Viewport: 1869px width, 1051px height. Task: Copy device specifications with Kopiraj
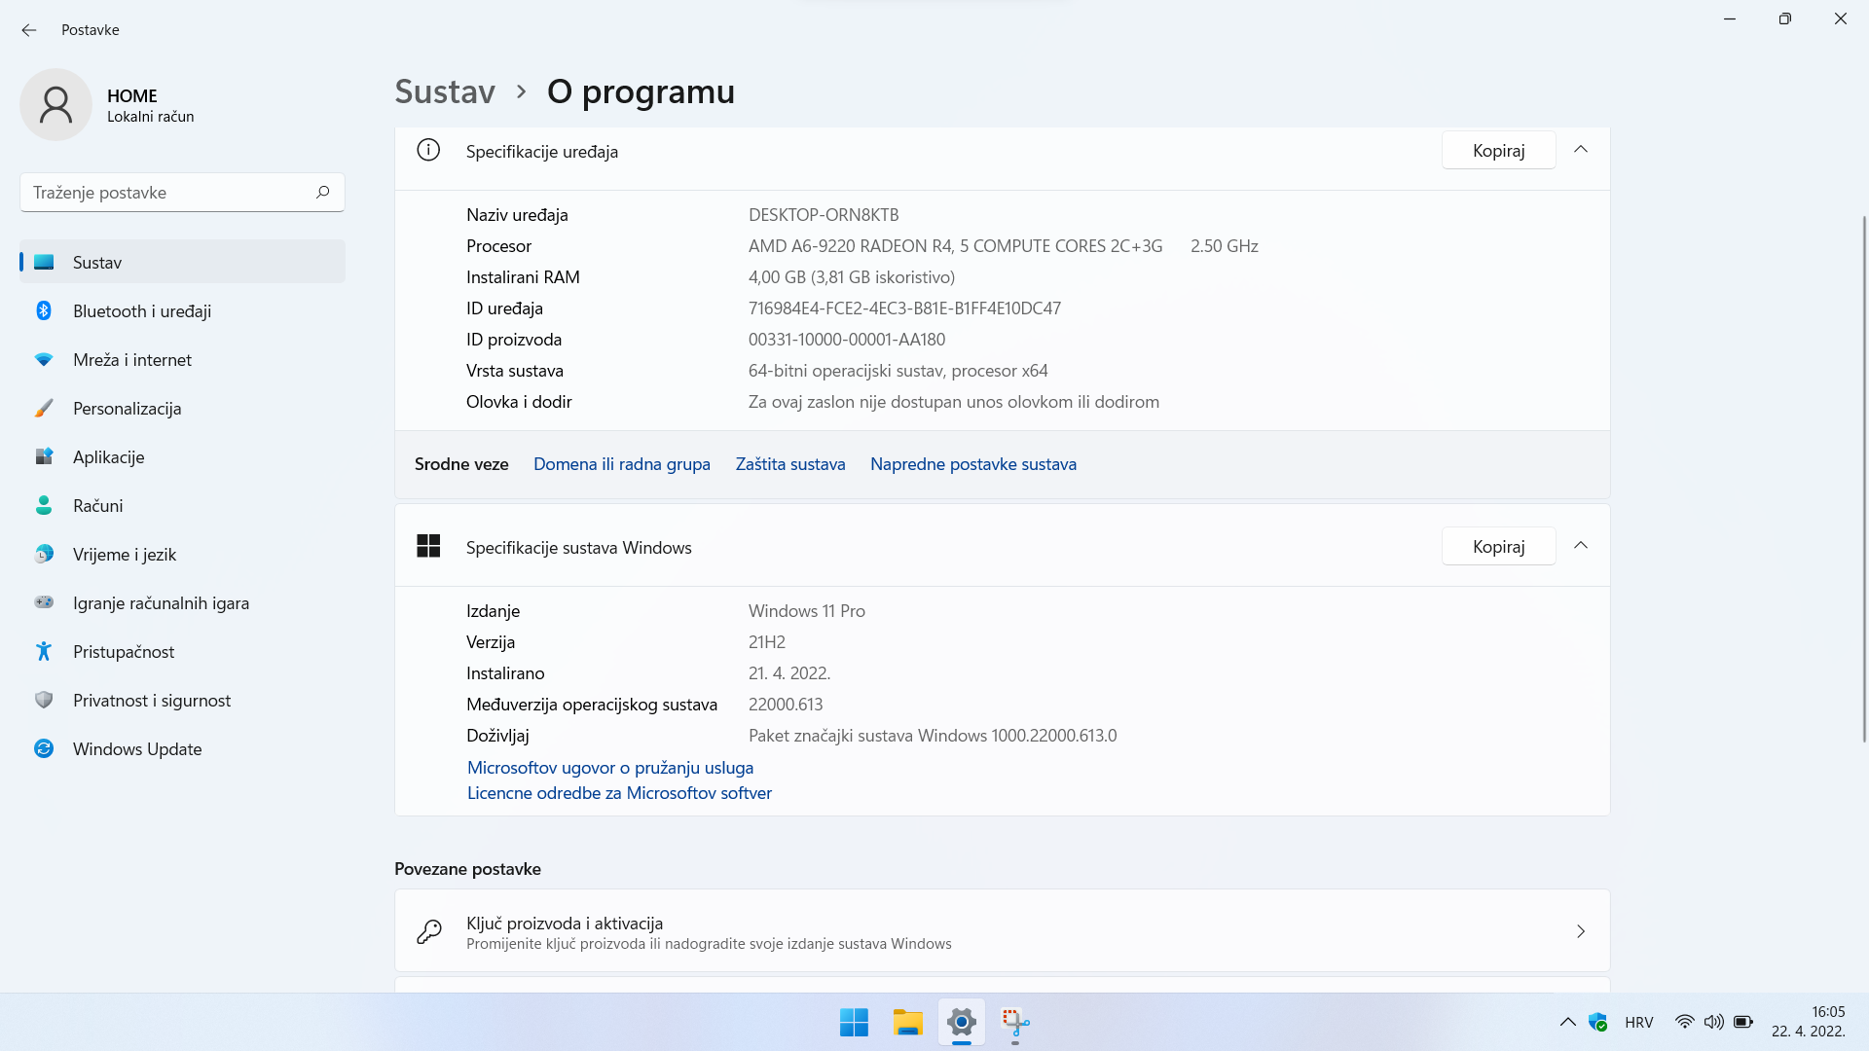coord(1498,150)
